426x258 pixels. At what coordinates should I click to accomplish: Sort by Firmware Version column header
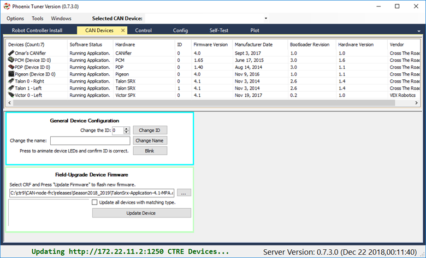[x=212, y=45]
